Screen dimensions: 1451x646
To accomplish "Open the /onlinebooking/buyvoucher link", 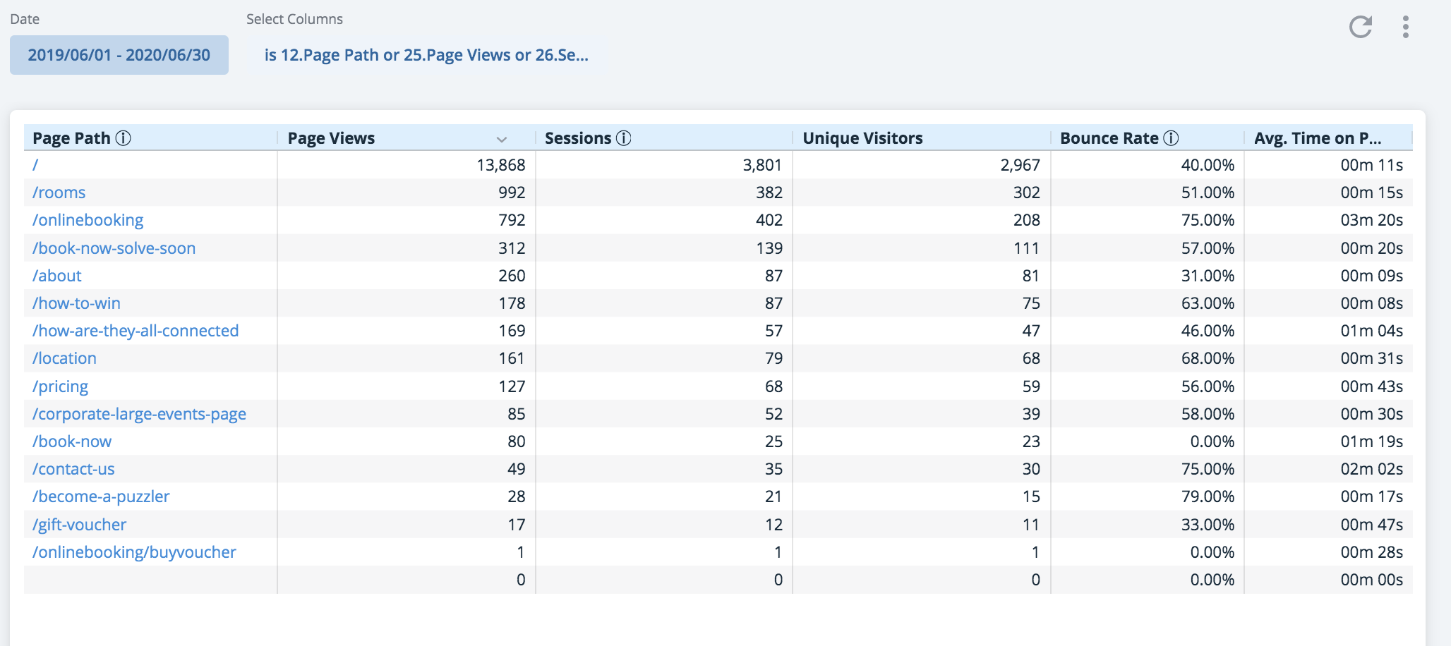I will (134, 552).
